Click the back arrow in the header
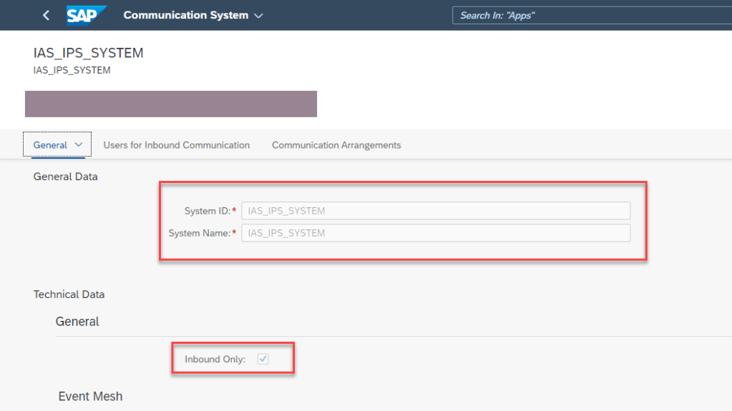Image resolution: width=732 pixels, height=411 pixels. pyautogui.click(x=47, y=15)
